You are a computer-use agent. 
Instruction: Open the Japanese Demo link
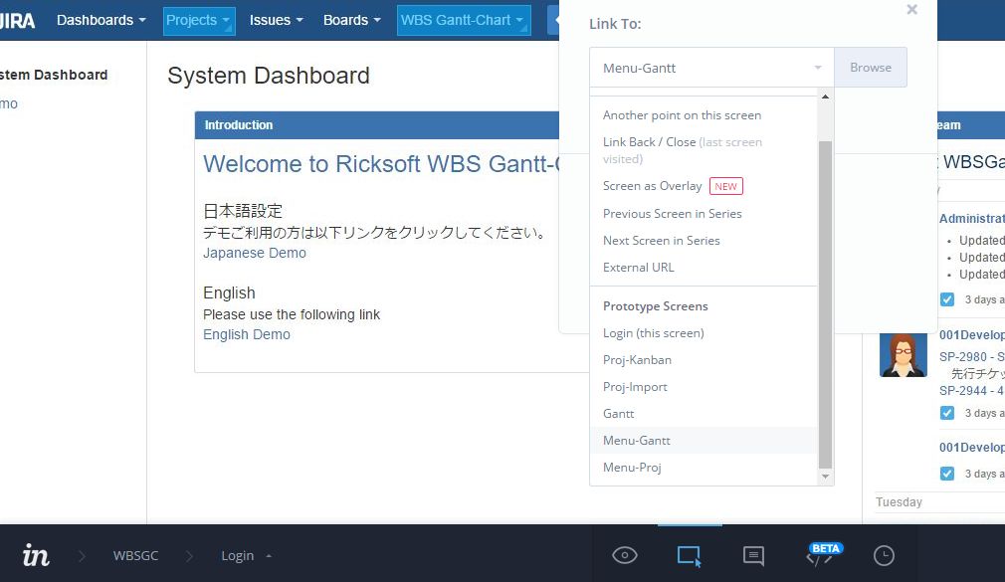[x=255, y=253]
